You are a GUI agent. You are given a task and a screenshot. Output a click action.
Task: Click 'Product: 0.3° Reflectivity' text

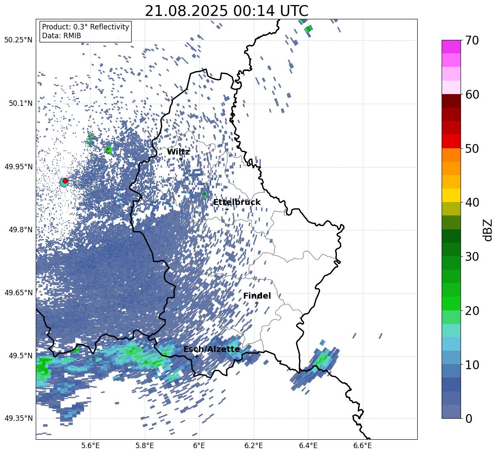click(x=85, y=27)
